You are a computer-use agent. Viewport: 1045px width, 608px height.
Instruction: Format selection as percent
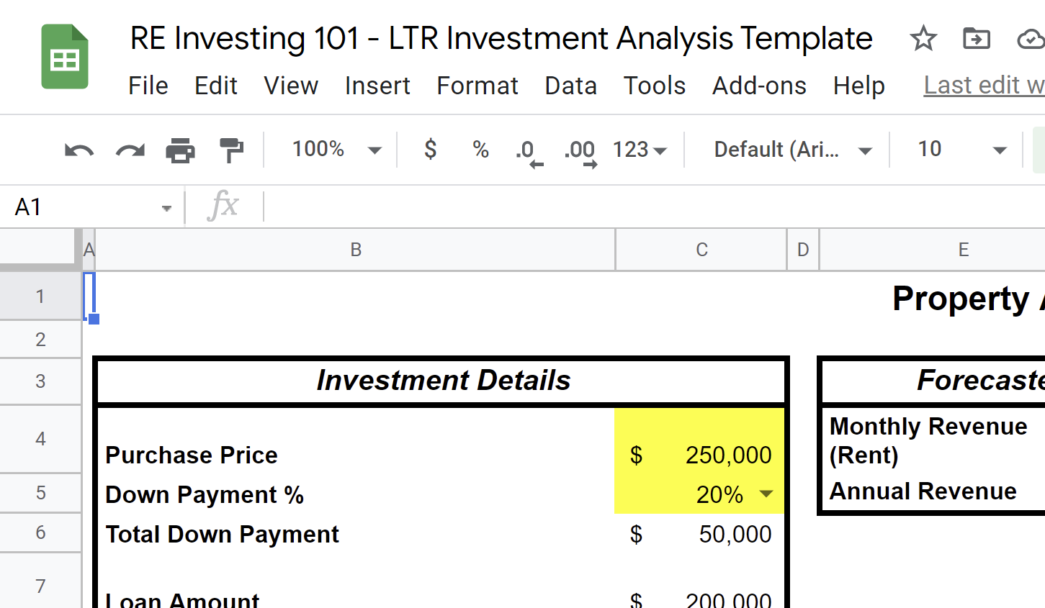pos(480,149)
